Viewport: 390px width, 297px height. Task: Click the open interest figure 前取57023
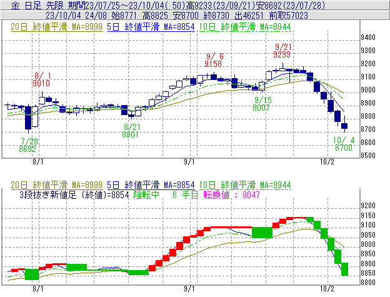click(x=289, y=16)
